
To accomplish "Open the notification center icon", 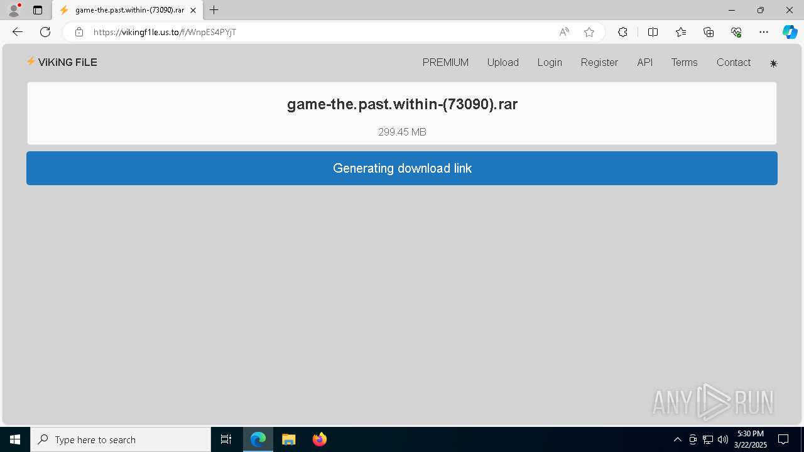I will pyautogui.click(x=783, y=439).
